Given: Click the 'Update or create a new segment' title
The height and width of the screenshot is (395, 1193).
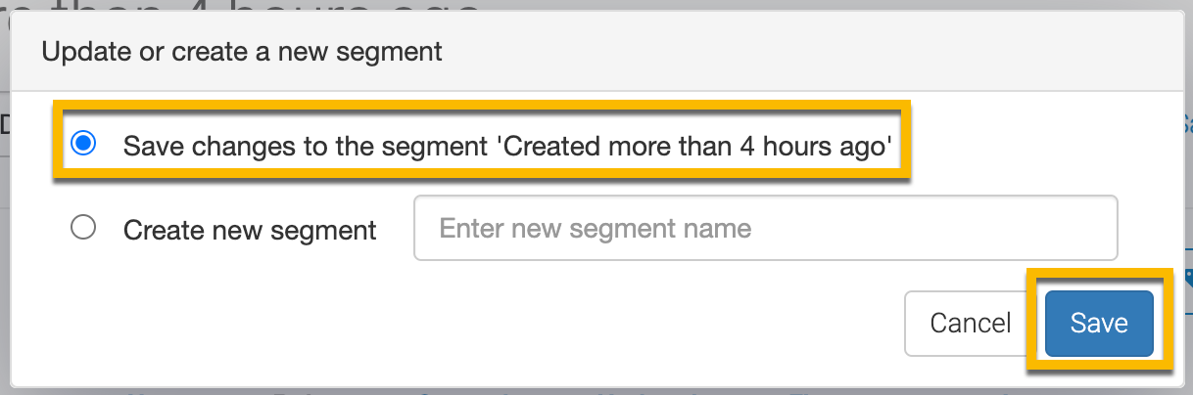Looking at the screenshot, I should [242, 51].
